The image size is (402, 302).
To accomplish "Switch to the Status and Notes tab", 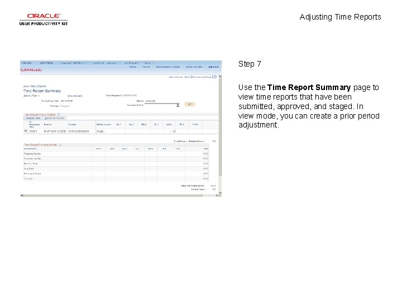I will tap(54, 118).
